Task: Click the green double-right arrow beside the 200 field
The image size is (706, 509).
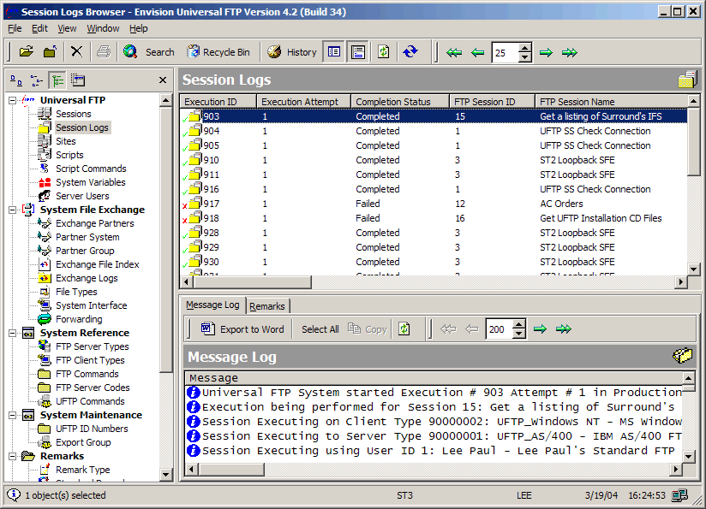Action: coord(564,329)
